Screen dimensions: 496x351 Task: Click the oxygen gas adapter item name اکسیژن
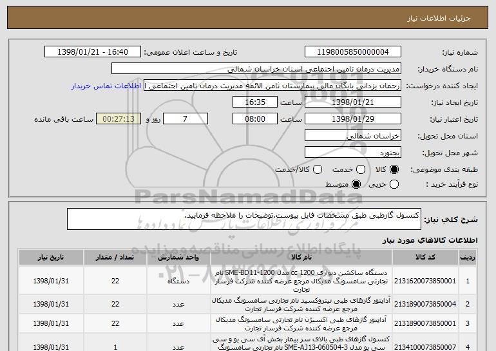[x=301, y=323]
